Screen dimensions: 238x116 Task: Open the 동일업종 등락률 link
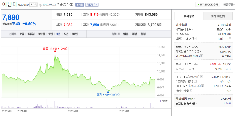[x=185, y=104]
